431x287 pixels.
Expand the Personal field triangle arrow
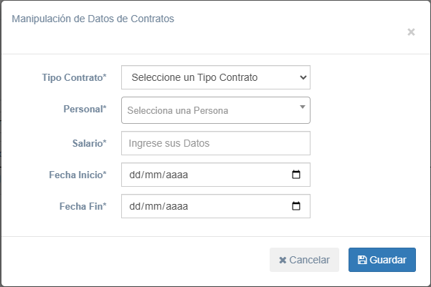click(303, 107)
